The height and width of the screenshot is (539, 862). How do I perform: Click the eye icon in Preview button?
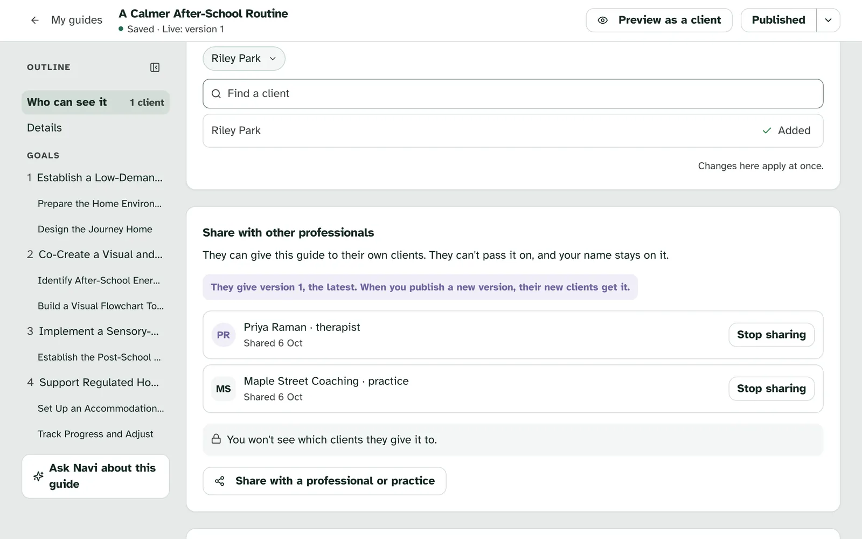tap(603, 20)
